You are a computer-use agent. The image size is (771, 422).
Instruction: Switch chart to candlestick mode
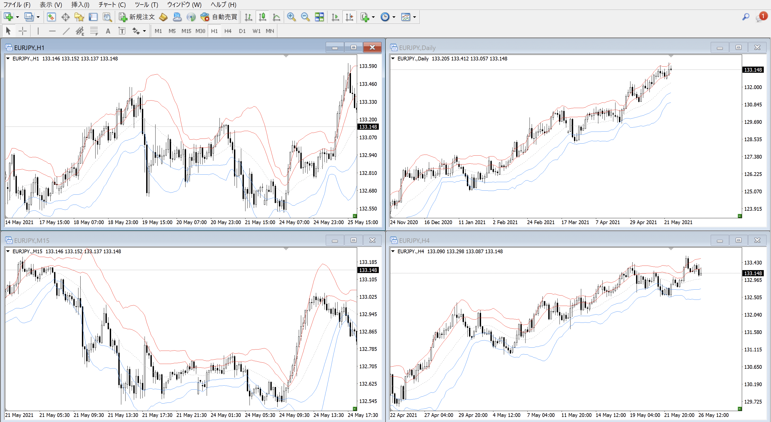pos(262,17)
